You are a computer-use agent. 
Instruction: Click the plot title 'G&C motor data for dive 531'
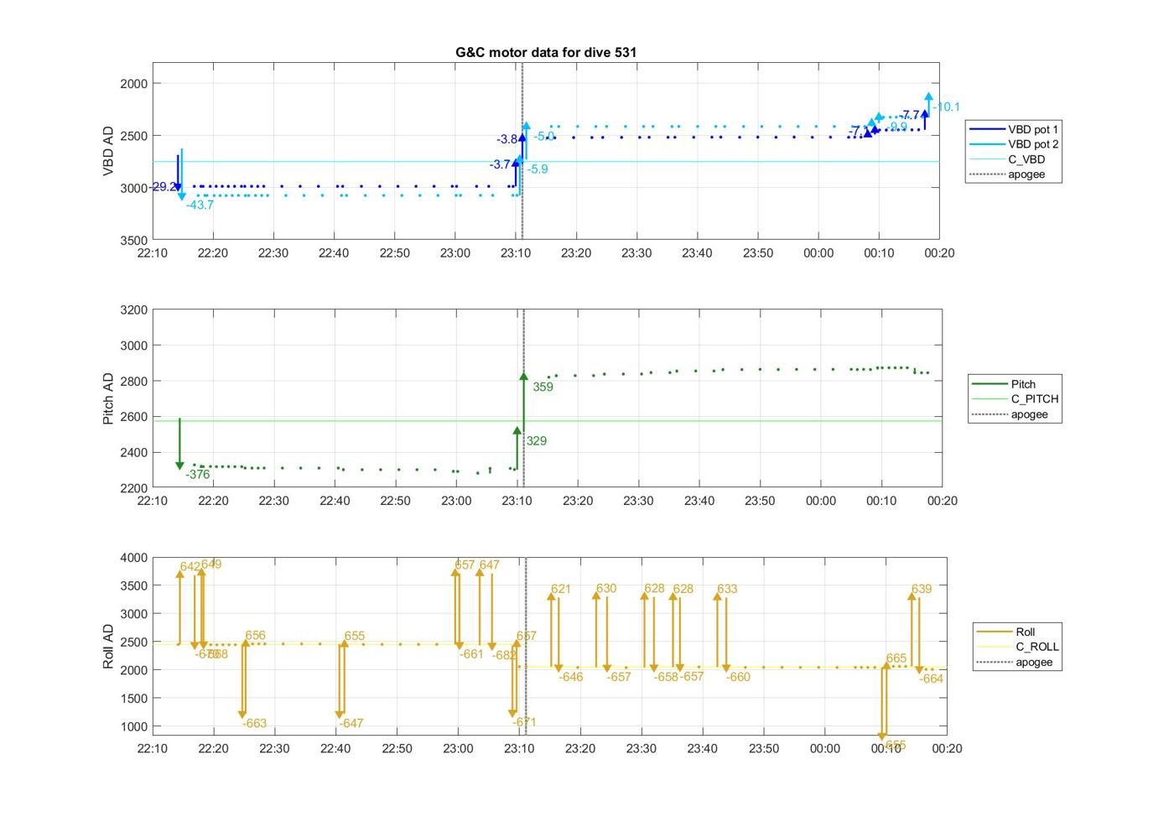[x=546, y=52]
